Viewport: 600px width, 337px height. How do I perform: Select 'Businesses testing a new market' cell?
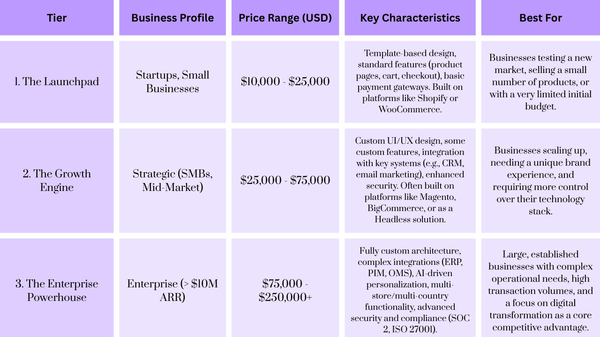click(x=540, y=82)
